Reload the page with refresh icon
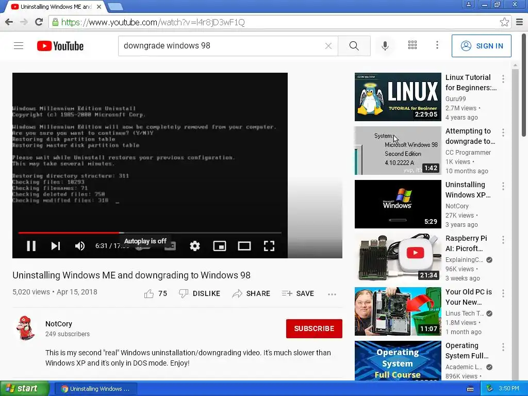The height and width of the screenshot is (396, 528). pyautogui.click(x=39, y=22)
